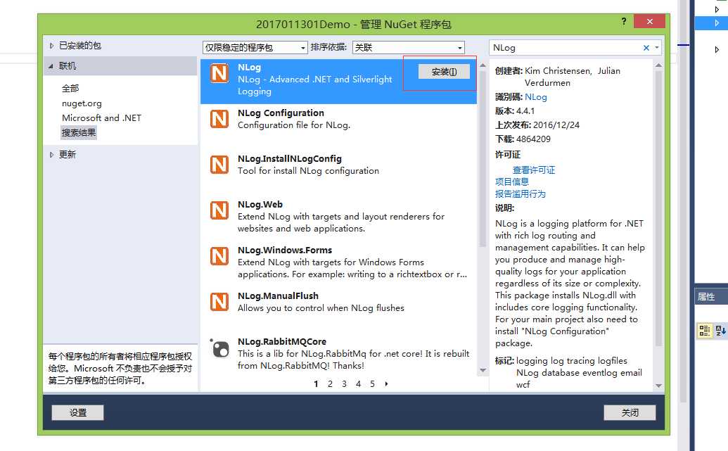Open the search box history dropdown arrow

click(656, 47)
